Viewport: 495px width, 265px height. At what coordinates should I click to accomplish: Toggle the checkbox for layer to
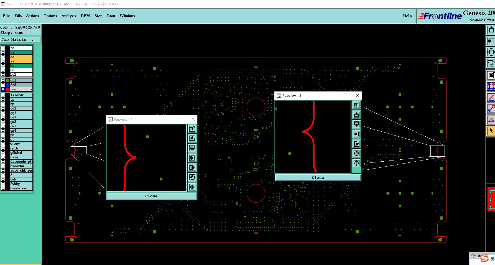pyautogui.click(x=3, y=48)
